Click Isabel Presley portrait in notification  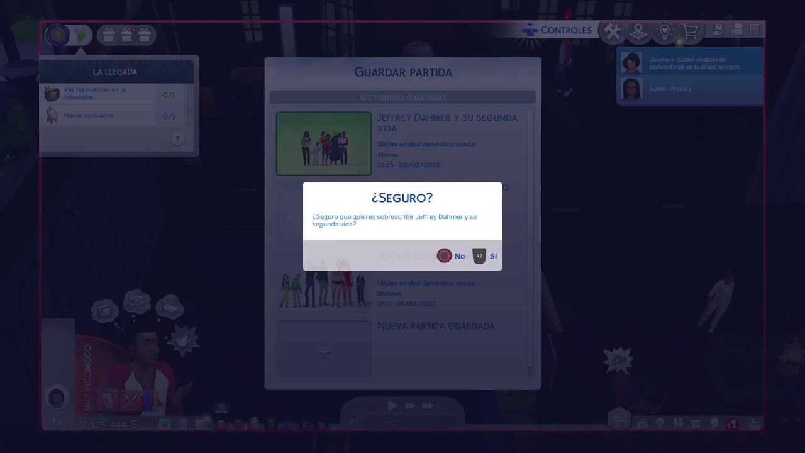pos(631,89)
